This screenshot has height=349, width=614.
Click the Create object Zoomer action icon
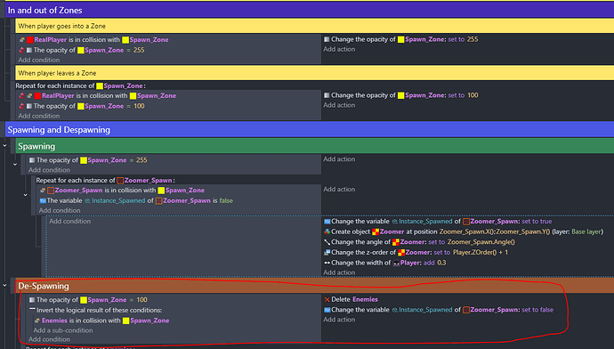tap(327, 231)
